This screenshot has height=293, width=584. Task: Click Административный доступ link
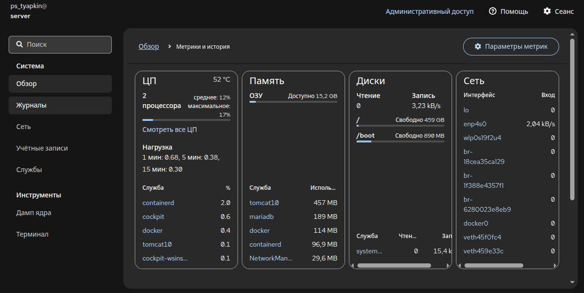(x=430, y=11)
